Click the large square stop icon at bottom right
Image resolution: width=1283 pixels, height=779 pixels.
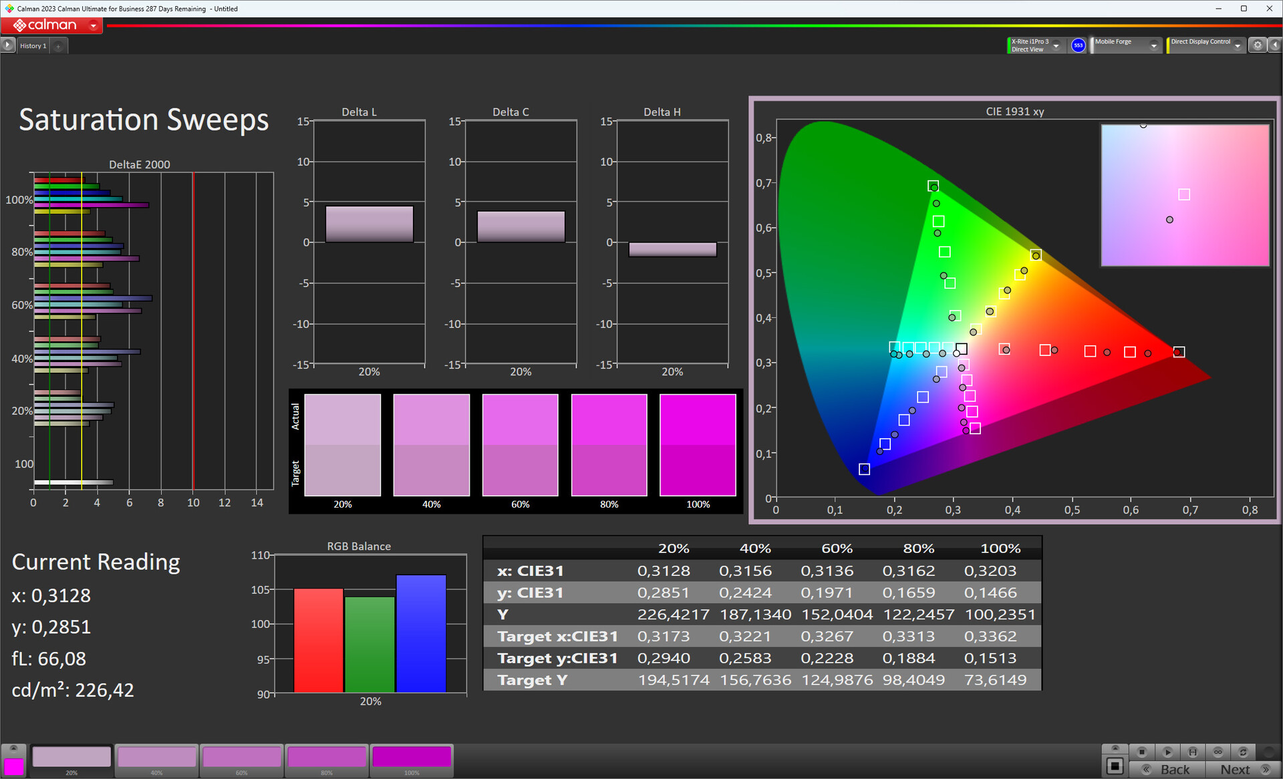point(1115,766)
